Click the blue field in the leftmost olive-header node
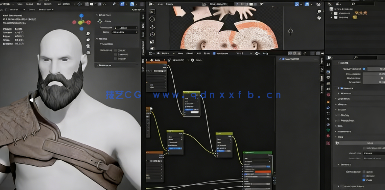Screen dimensions: 385x190 [174, 149]
